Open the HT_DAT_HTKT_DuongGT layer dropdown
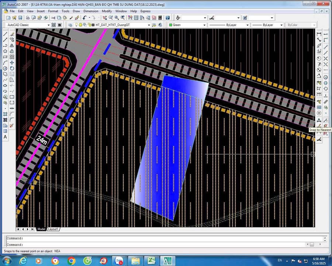The height and width of the screenshot is (266, 332). coord(149,25)
